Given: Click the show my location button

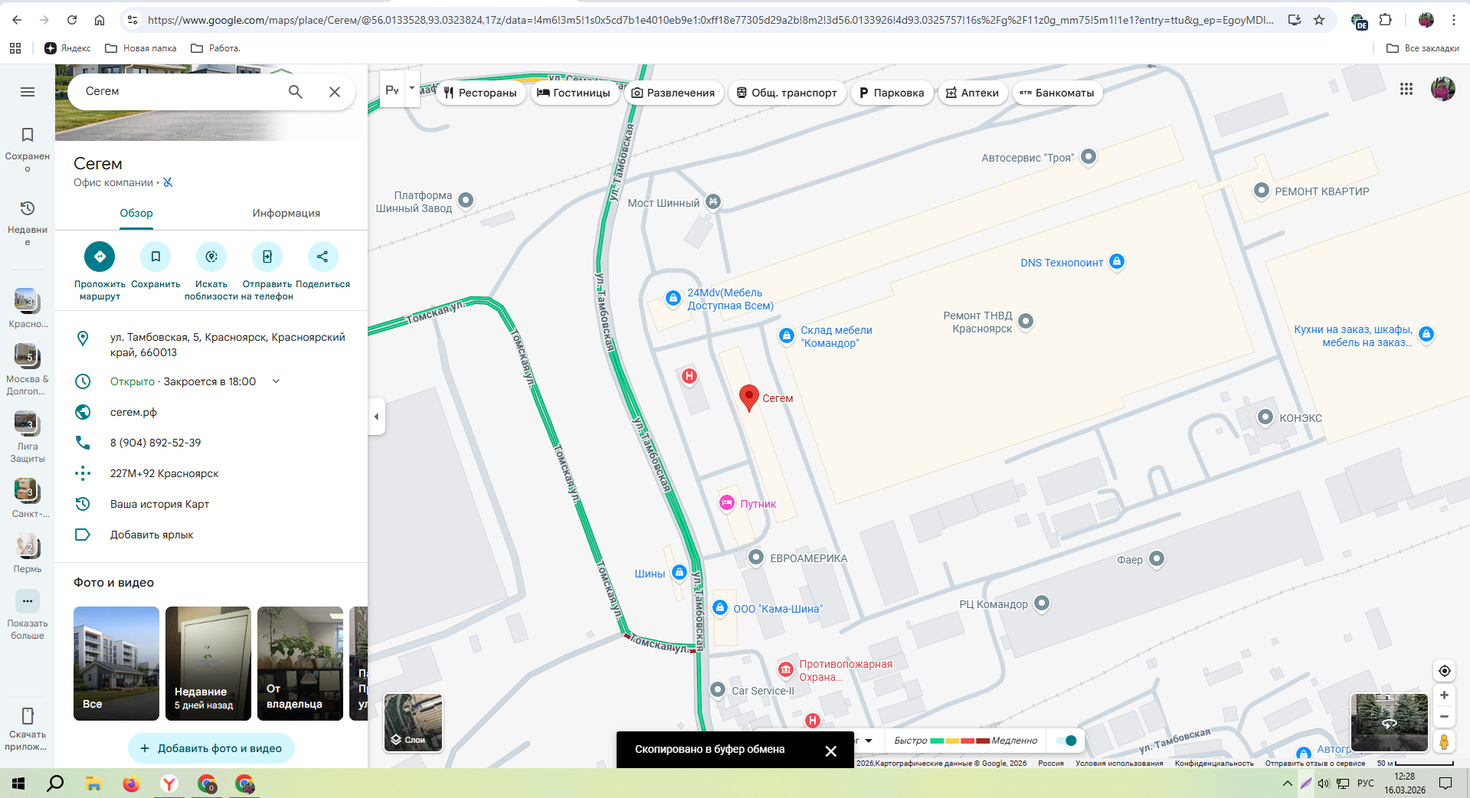Looking at the screenshot, I should point(1444,671).
